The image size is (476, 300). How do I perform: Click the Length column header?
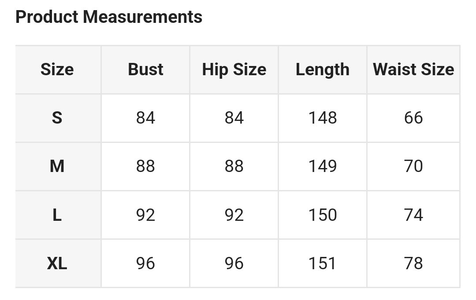(x=323, y=70)
